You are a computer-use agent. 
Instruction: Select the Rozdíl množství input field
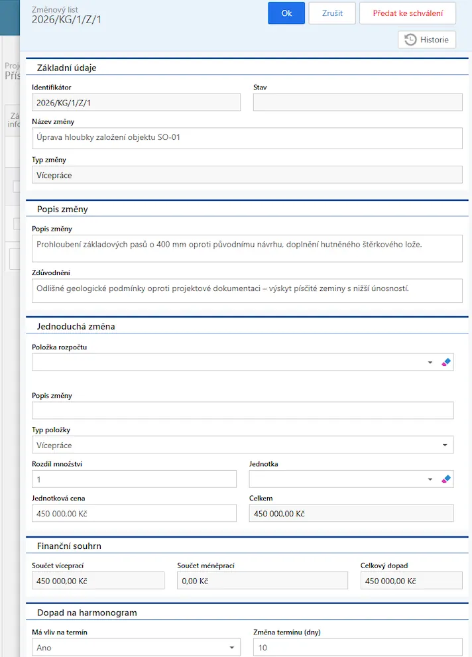pyautogui.click(x=134, y=479)
